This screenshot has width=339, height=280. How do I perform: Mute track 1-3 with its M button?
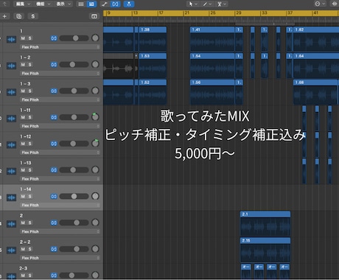[x=23, y=91]
